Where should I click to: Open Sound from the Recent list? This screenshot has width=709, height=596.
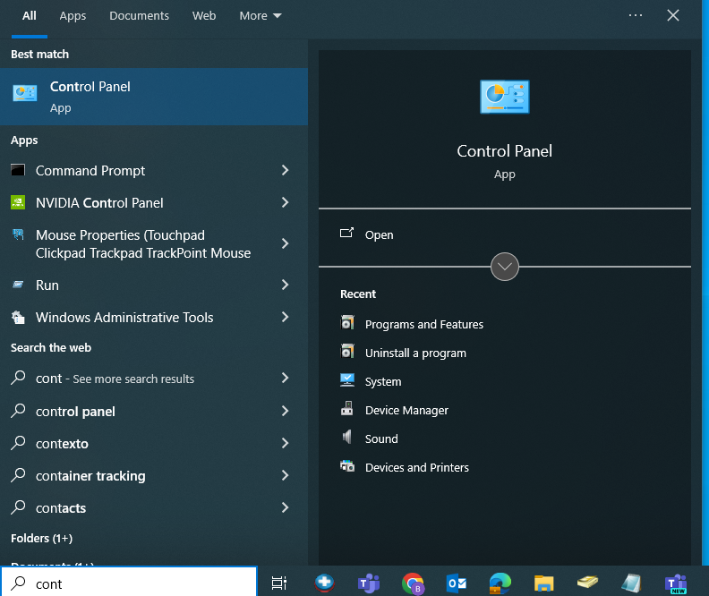tap(381, 438)
